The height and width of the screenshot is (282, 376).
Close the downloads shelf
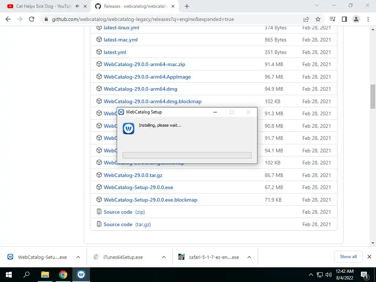369,257
